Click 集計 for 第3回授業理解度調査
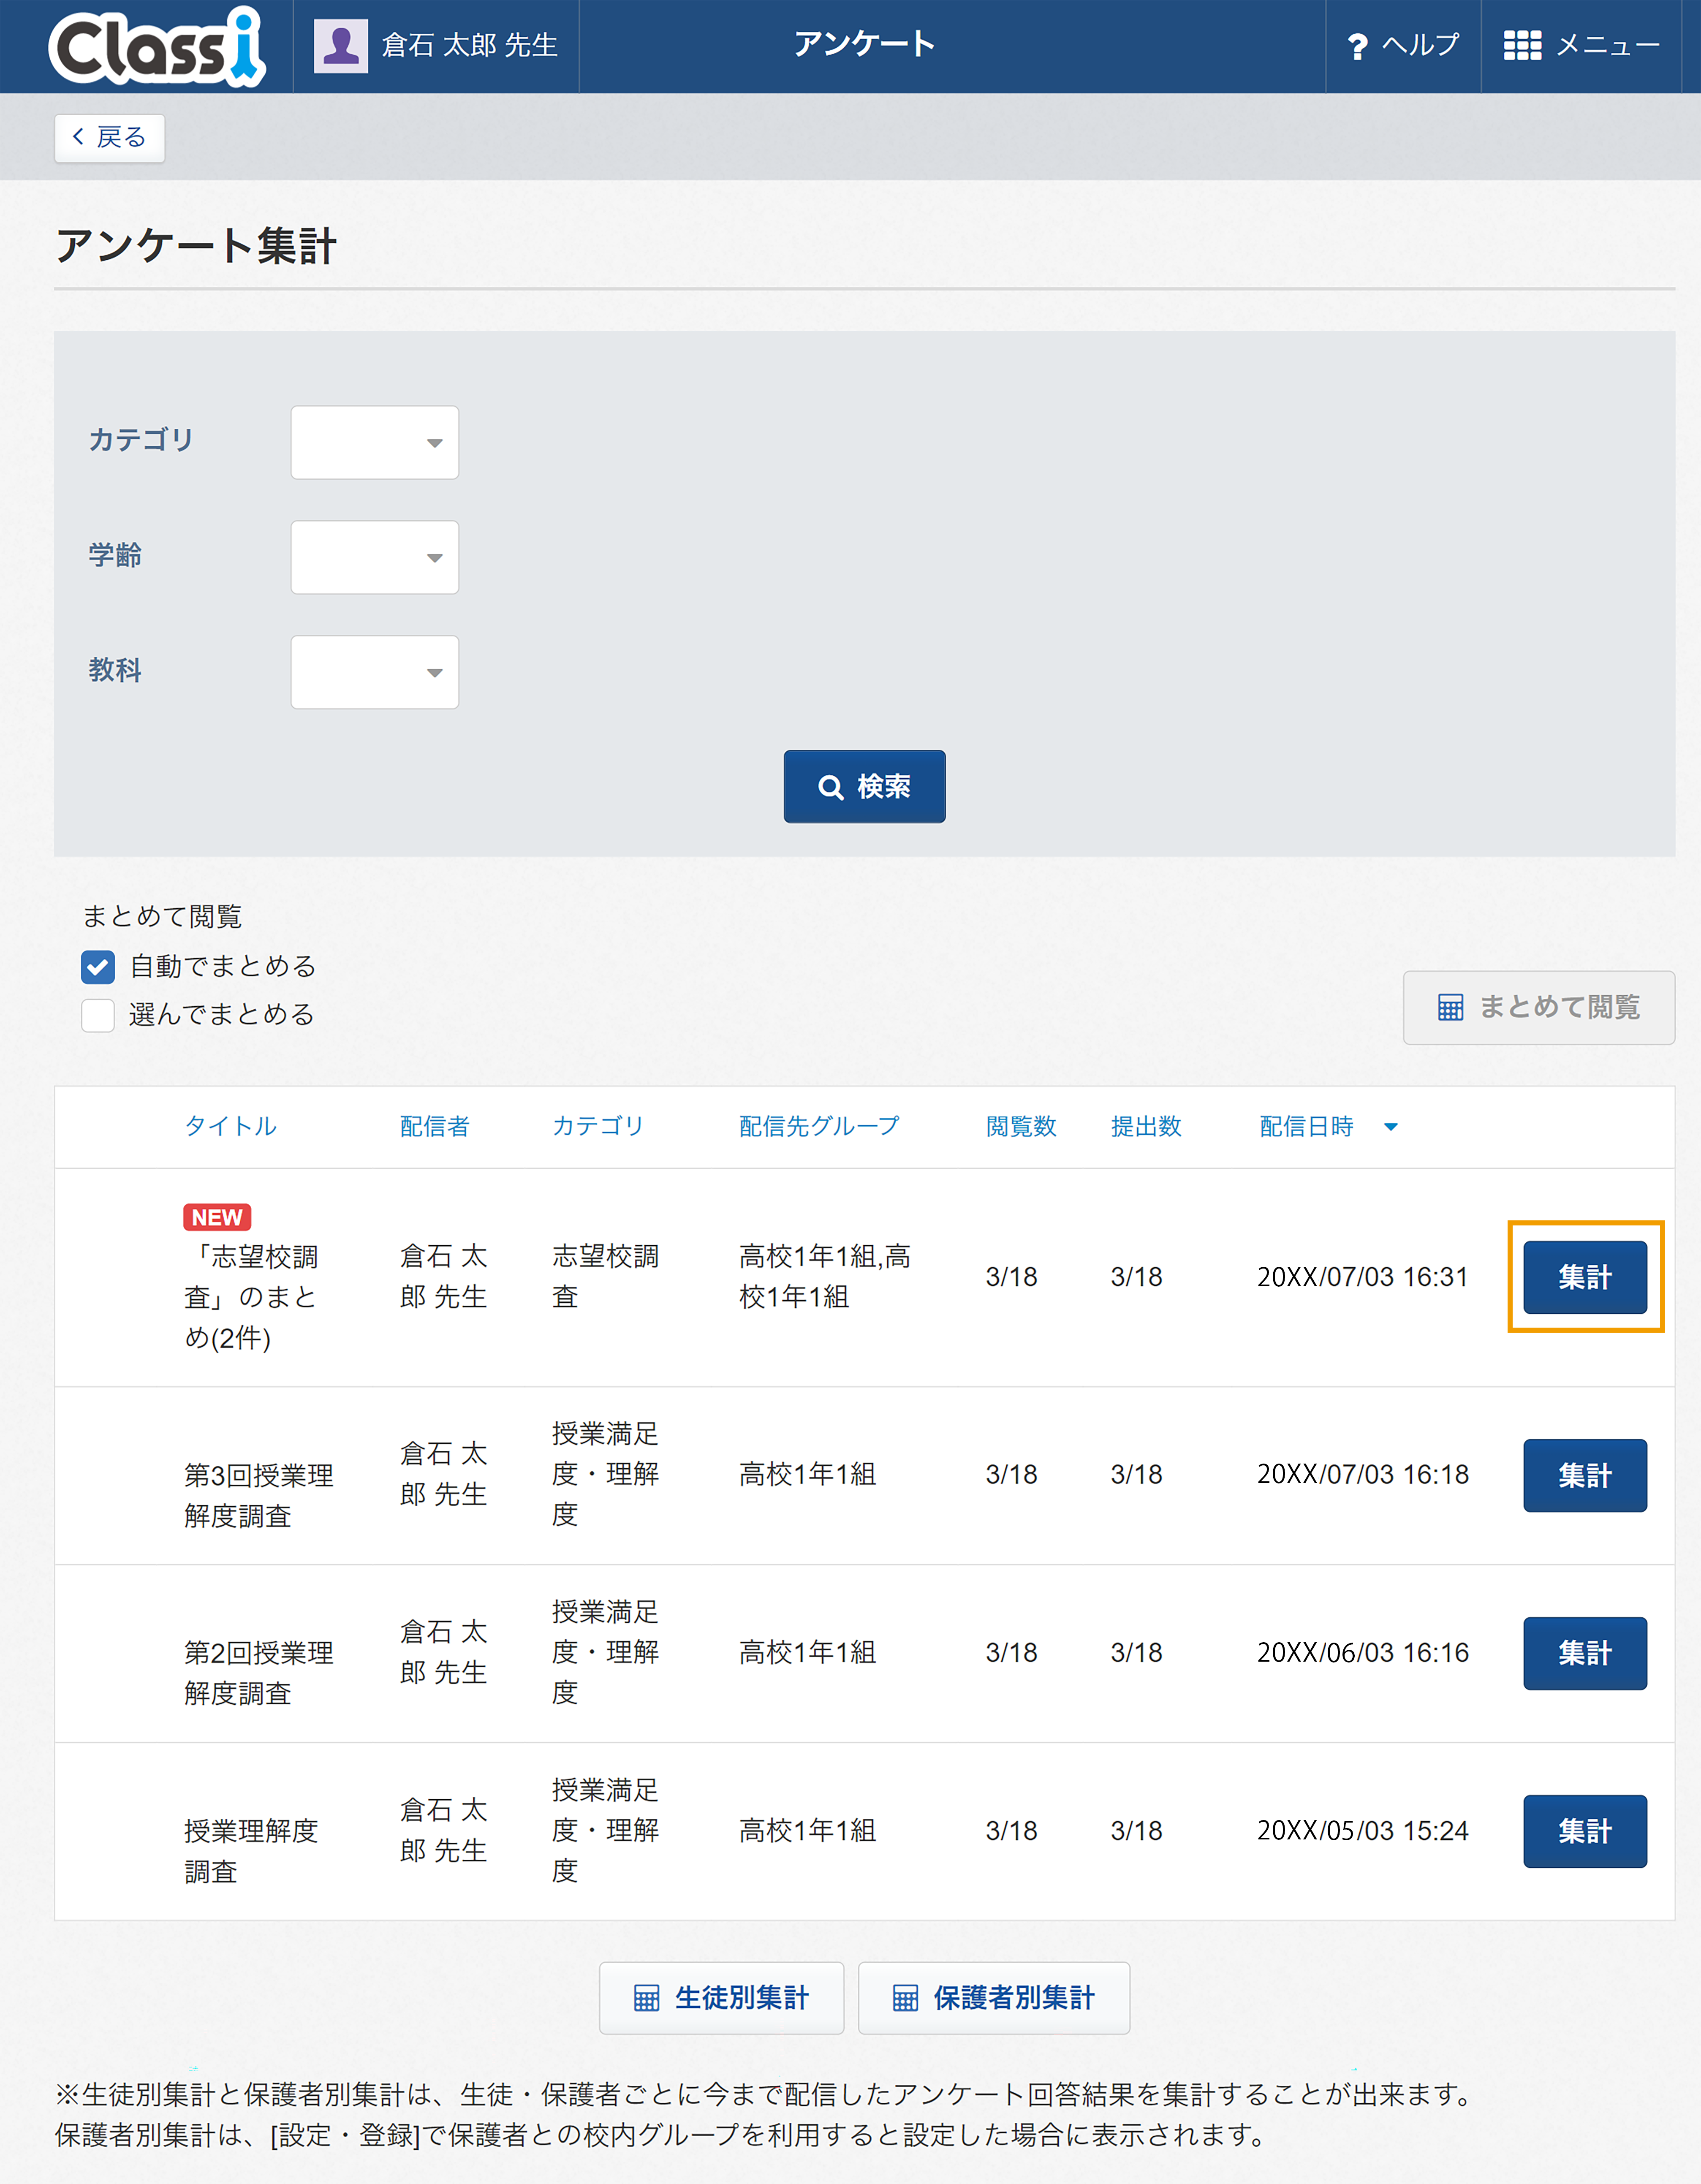 click(1584, 1475)
